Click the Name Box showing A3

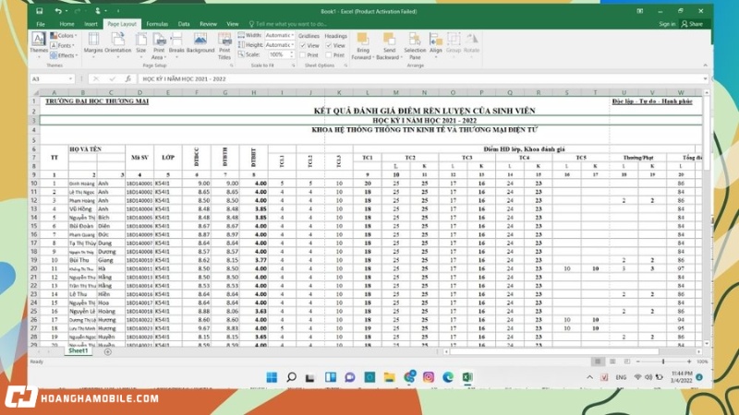49,79
